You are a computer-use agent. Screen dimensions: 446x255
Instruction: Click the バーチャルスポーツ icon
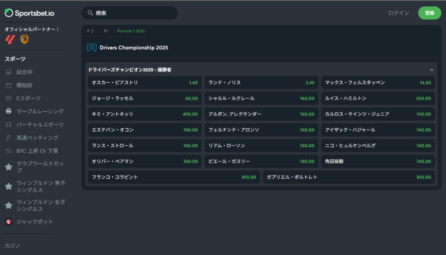(9, 125)
